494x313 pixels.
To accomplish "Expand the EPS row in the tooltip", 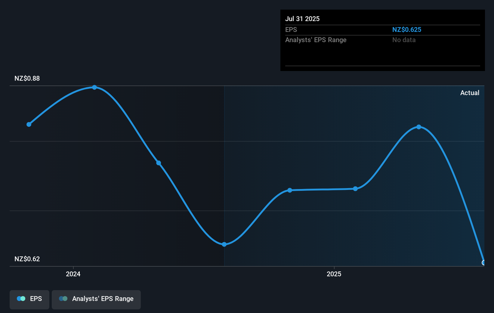I will (291, 29).
